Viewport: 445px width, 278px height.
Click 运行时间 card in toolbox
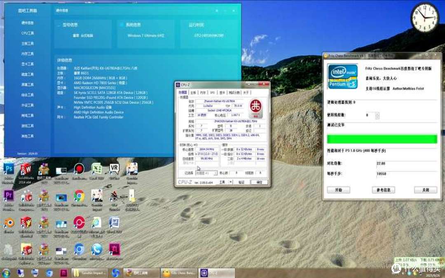coord(209,33)
